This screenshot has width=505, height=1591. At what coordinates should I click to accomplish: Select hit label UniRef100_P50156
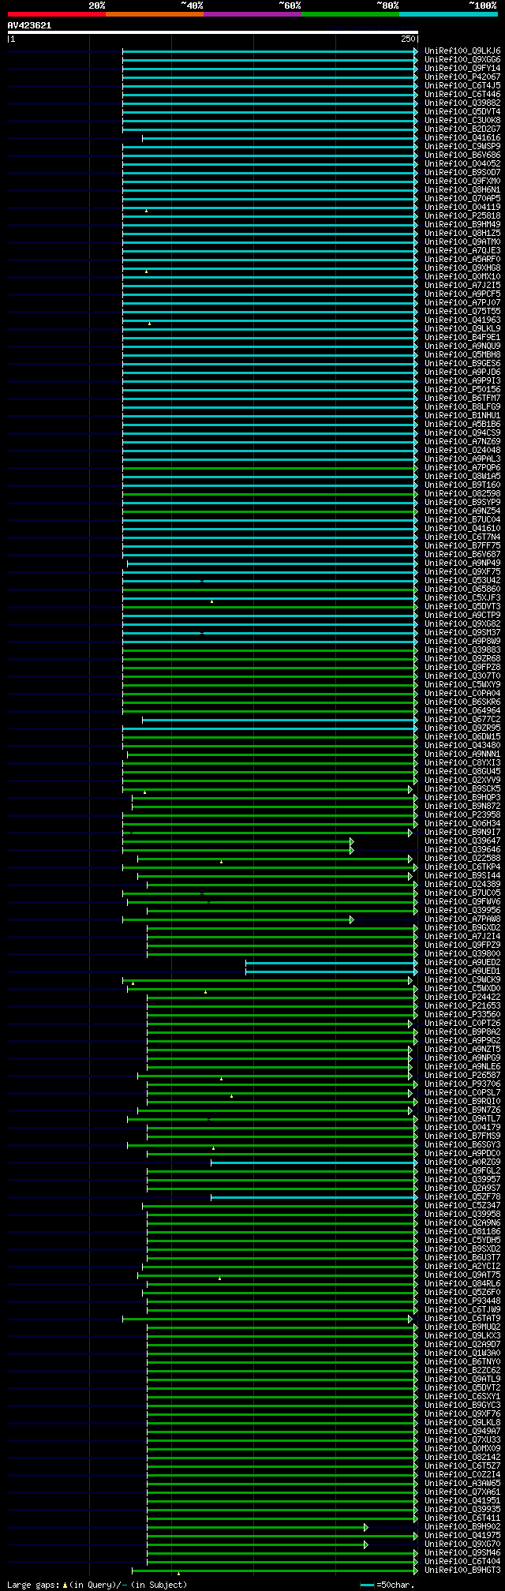462,389
